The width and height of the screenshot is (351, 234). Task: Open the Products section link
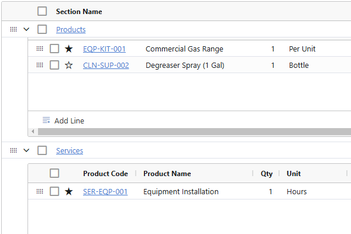pos(71,29)
